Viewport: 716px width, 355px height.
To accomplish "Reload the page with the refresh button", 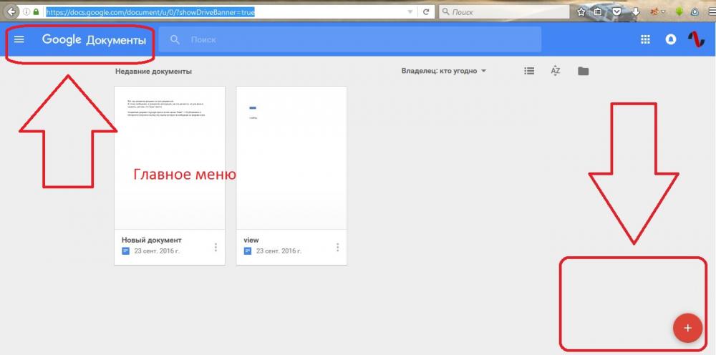I will click(x=427, y=12).
